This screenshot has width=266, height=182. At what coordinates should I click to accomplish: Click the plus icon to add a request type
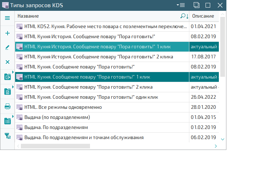pyautogui.click(x=7, y=33)
